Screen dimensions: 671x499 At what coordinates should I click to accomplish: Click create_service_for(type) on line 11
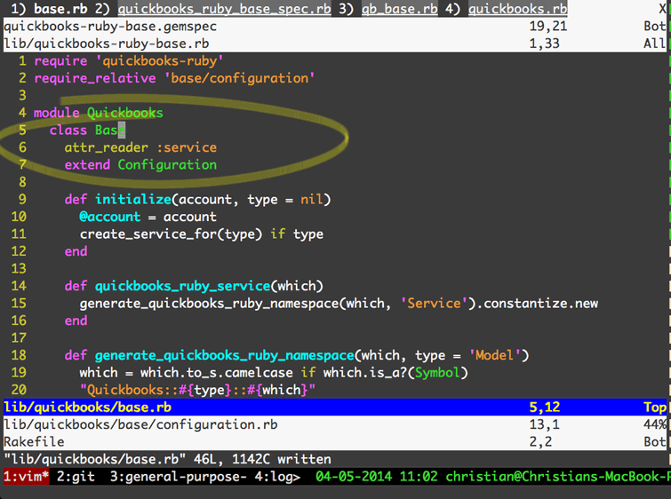pyautogui.click(x=171, y=234)
